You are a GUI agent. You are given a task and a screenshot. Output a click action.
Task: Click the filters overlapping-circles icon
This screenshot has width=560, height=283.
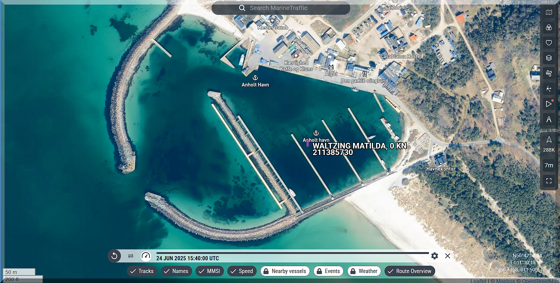pos(549,28)
